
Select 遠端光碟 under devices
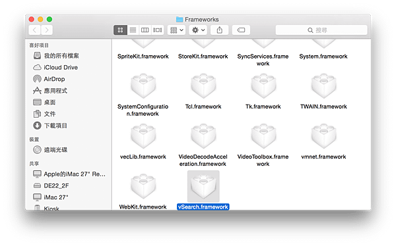pos(50,149)
